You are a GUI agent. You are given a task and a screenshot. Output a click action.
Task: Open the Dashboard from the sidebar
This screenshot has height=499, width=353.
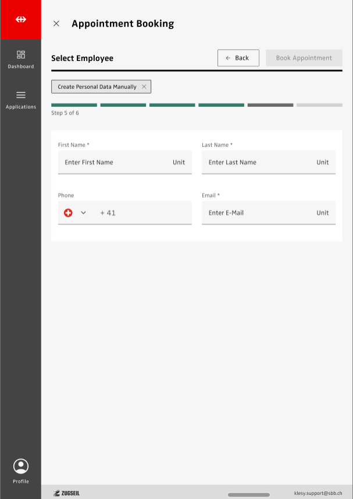[x=20, y=59]
